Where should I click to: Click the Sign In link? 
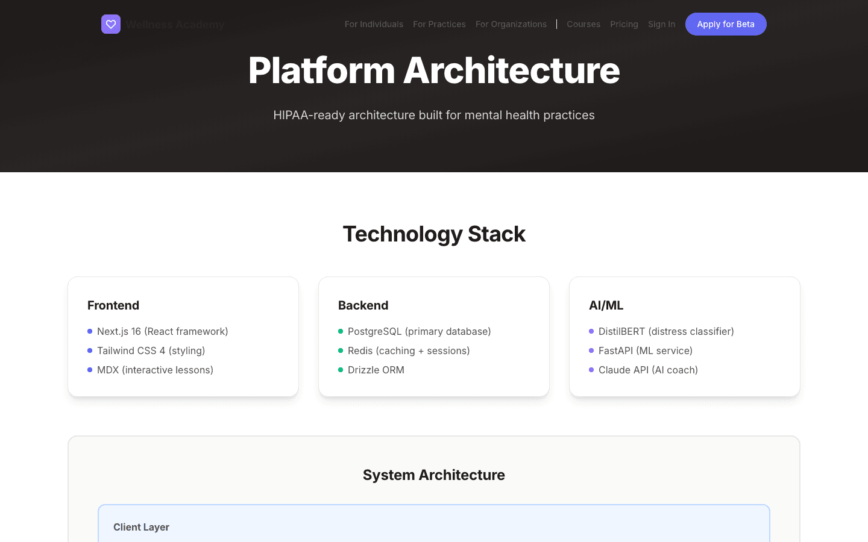tap(661, 24)
